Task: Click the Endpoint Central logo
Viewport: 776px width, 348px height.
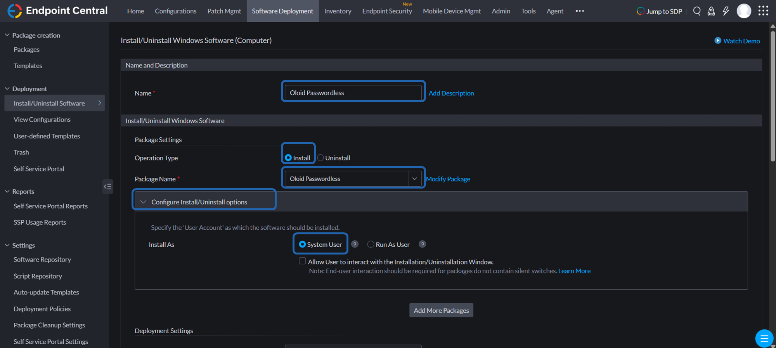Action: pyautogui.click(x=57, y=10)
